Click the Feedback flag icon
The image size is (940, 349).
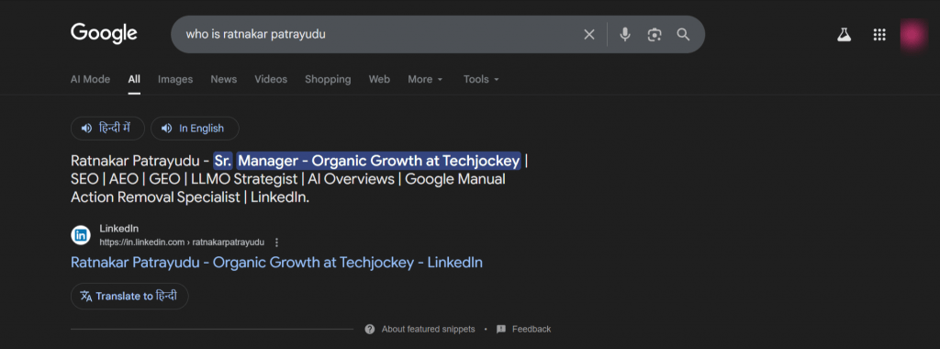pyautogui.click(x=501, y=329)
